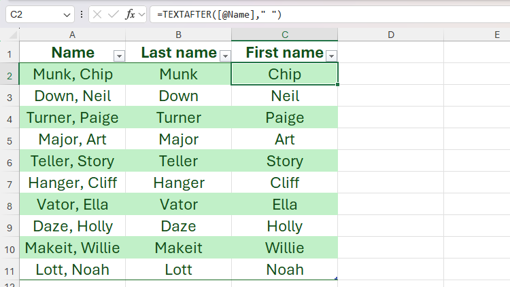
Task: Click the vertical dots Name Box resize handle
Action: point(82,14)
